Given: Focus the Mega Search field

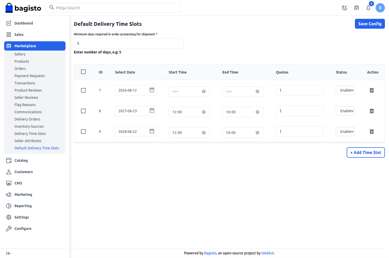Looking at the screenshot, I should [x=113, y=8].
